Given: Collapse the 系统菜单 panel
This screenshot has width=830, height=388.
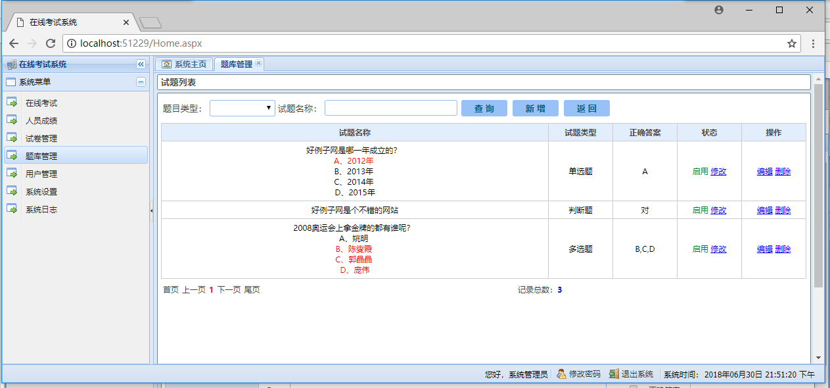Looking at the screenshot, I should coord(141,82).
